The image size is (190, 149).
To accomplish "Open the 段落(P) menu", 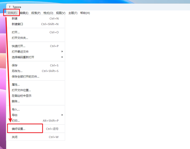I will 36,13.
